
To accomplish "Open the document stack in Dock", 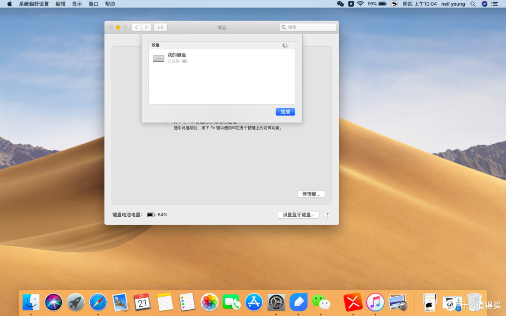I will [x=430, y=302].
